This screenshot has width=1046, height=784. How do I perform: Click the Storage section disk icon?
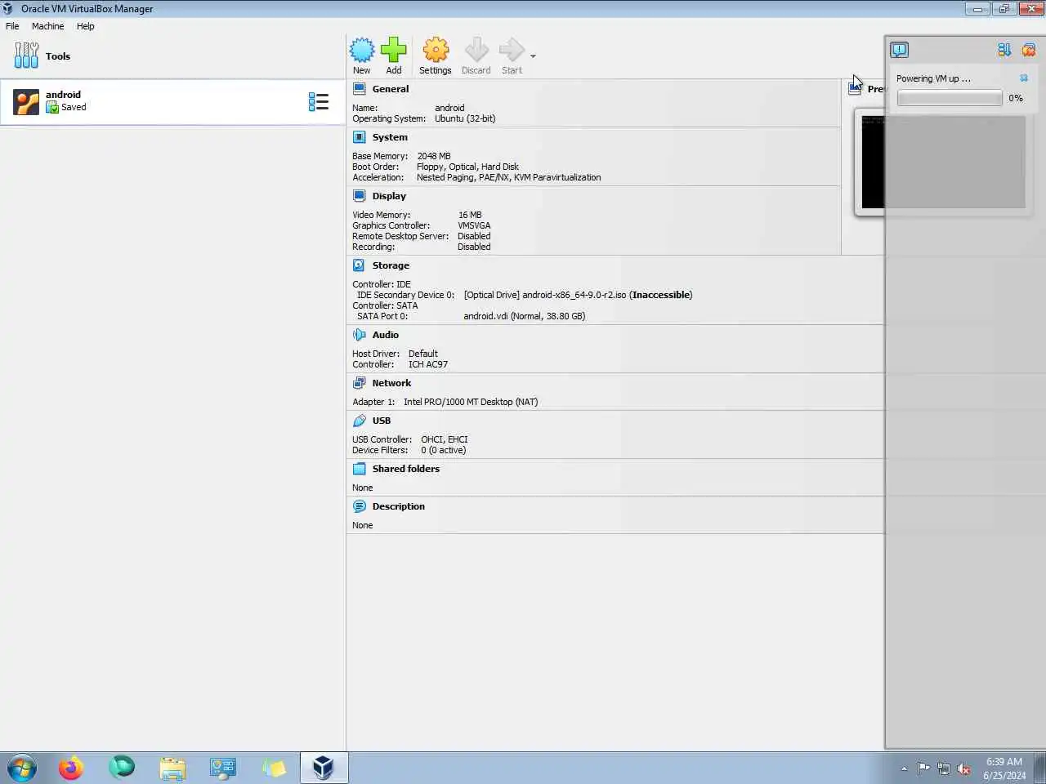359,265
